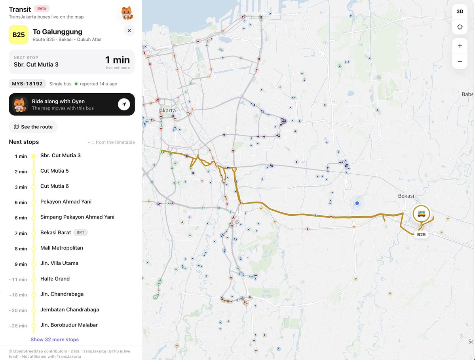Click the cat bus icon in Ride along
The image size is (475, 360).
click(20, 104)
